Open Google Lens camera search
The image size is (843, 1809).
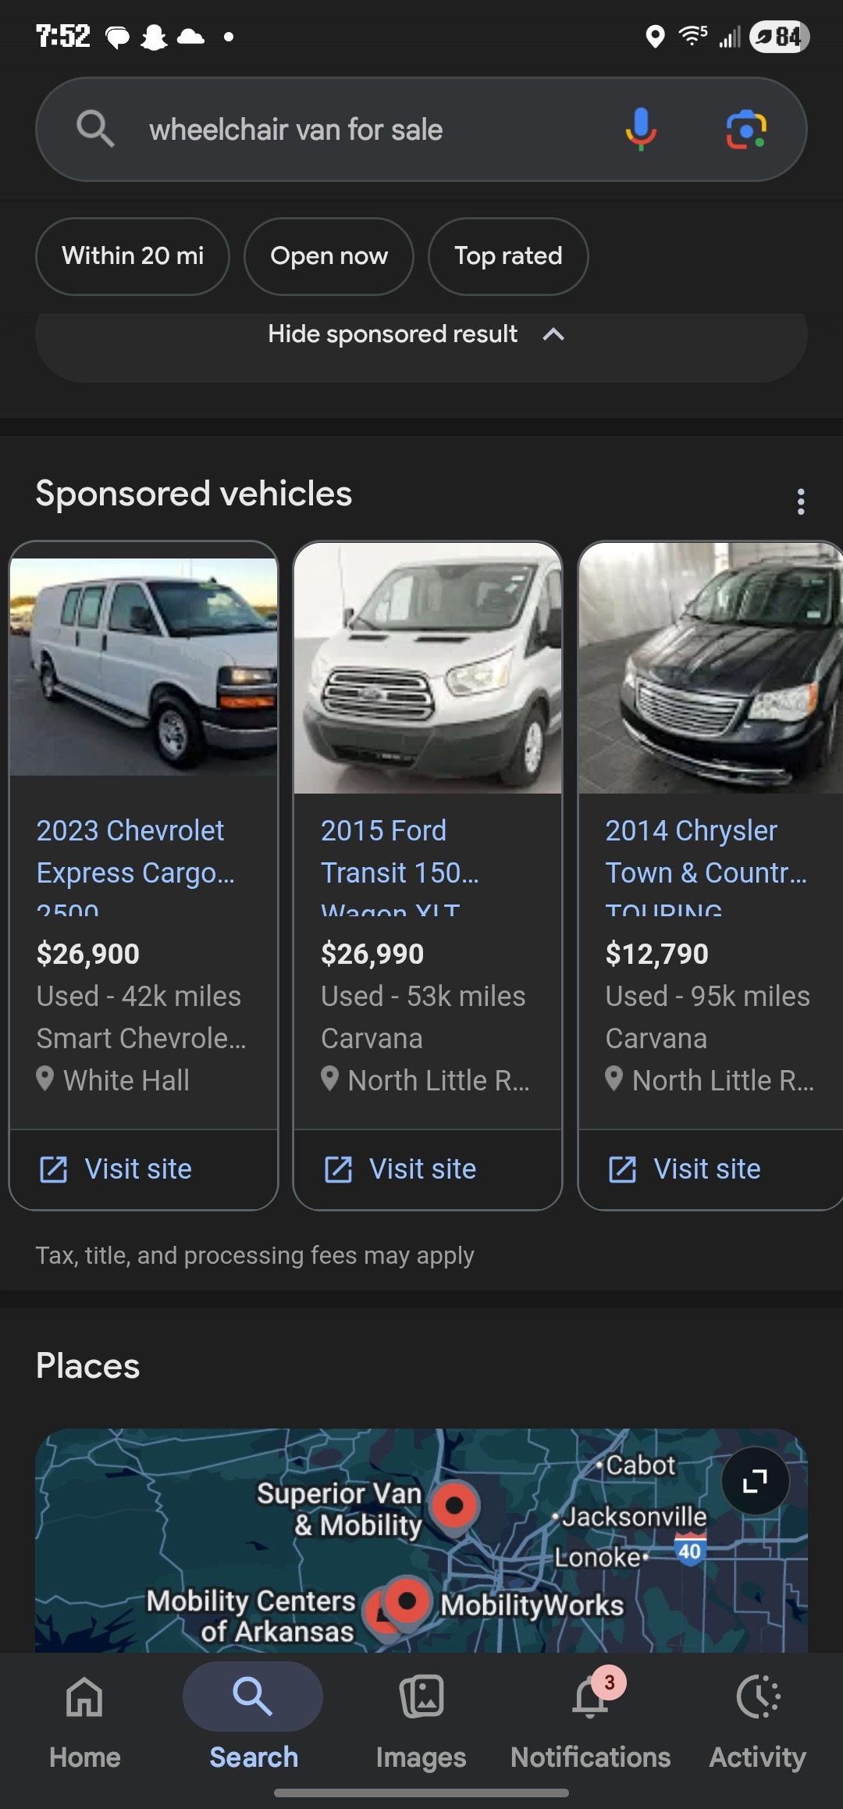tap(746, 129)
